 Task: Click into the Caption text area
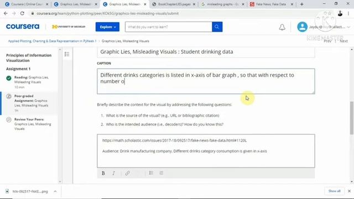[206, 81]
